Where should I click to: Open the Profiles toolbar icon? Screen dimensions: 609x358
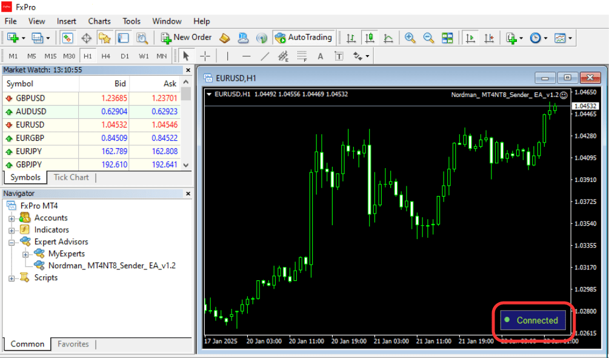[x=38, y=38]
